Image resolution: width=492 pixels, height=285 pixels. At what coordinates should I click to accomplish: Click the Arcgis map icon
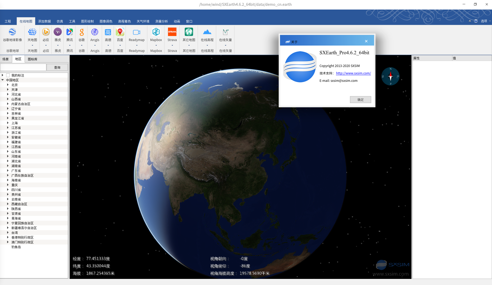[95, 32]
